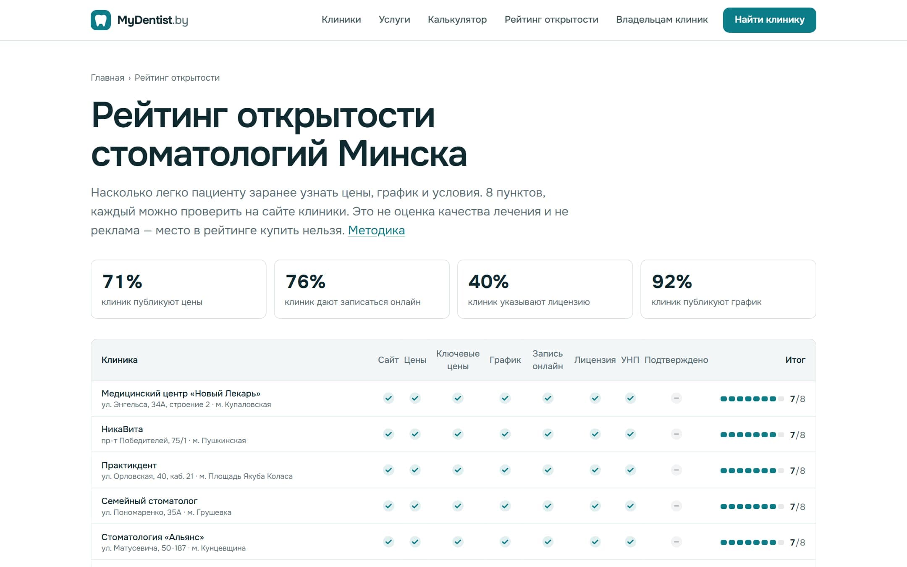Click the Запись онлайн checkmark for Практикдент

coord(548,470)
